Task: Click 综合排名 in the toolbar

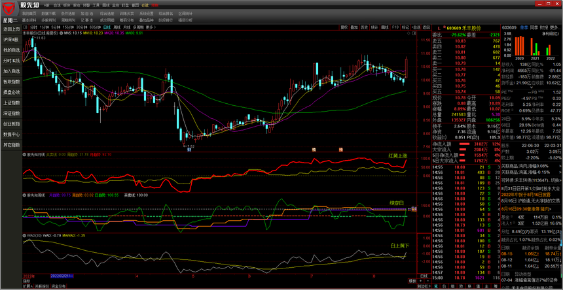Action: pyautogui.click(x=166, y=13)
